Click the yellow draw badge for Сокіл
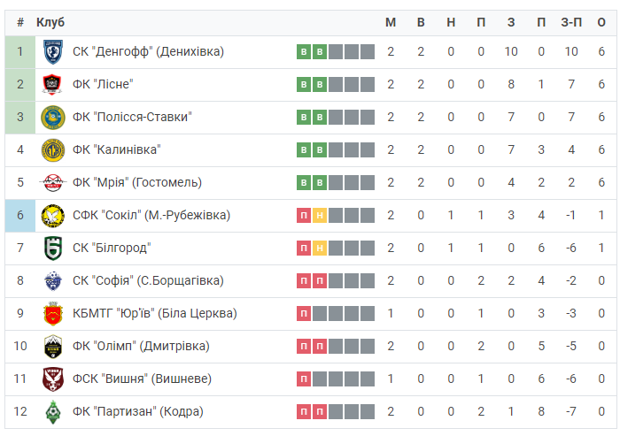Image resolution: width=620 pixels, height=436 pixels. (x=320, y=216)
